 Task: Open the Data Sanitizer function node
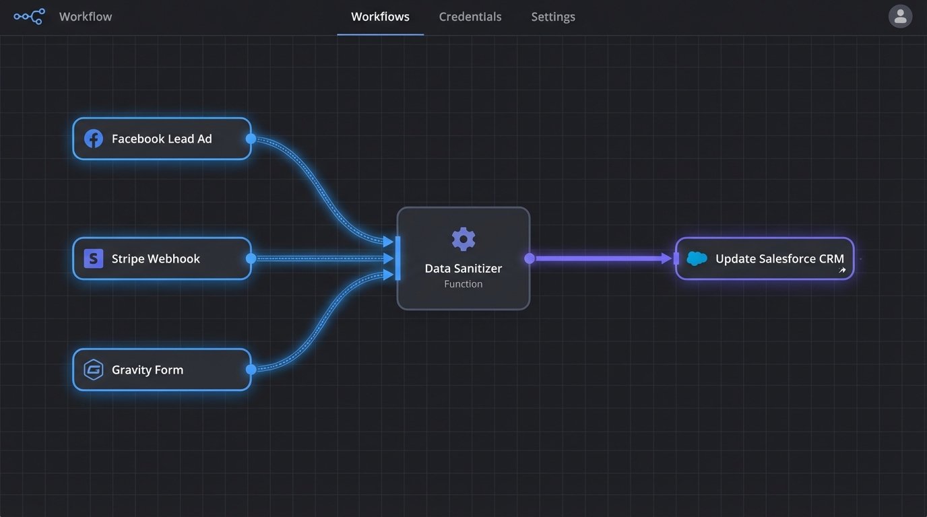pos(463,268)
